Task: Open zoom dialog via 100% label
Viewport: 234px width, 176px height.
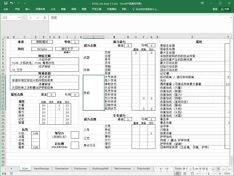Action: click(227, 173)
